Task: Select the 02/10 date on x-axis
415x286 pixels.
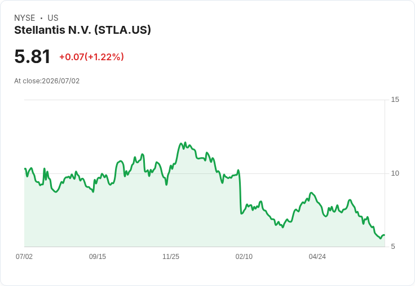Action: (244, 257)
